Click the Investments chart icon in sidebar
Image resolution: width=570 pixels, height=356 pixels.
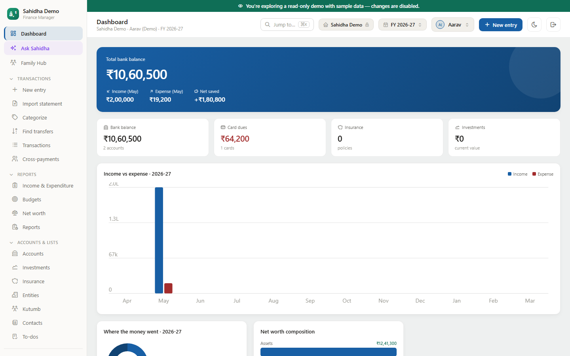(x=15, y=267)
